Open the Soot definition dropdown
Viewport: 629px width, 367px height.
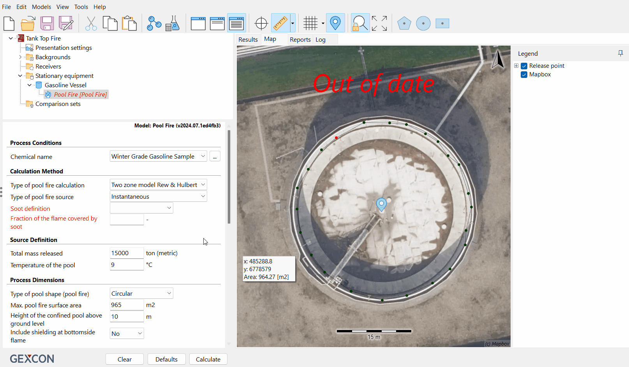pyautogui.click(x=169, y=208)
